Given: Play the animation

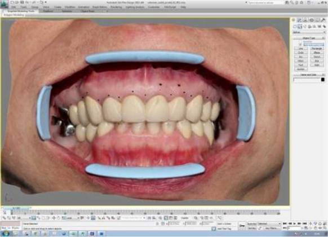Looking at the screenshot, I should (295, 223).
